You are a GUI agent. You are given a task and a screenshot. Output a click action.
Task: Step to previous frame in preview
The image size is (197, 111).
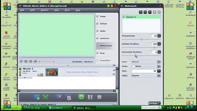31,62
